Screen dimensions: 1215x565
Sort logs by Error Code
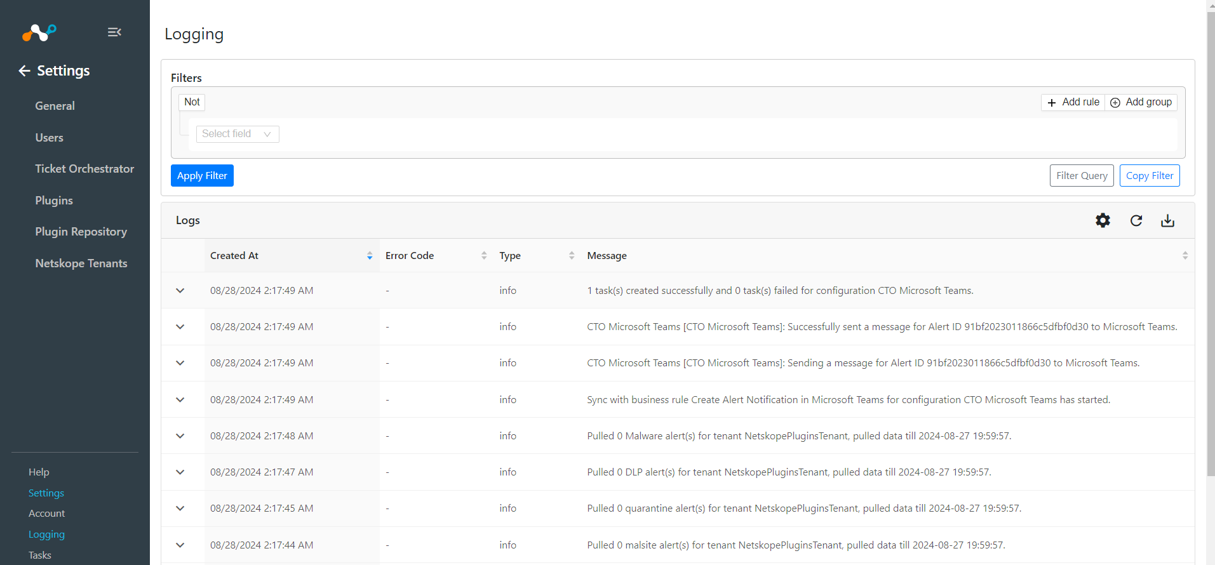[484, 256]
